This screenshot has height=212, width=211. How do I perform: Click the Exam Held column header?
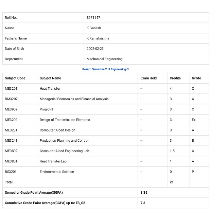(x=148, y=78)
